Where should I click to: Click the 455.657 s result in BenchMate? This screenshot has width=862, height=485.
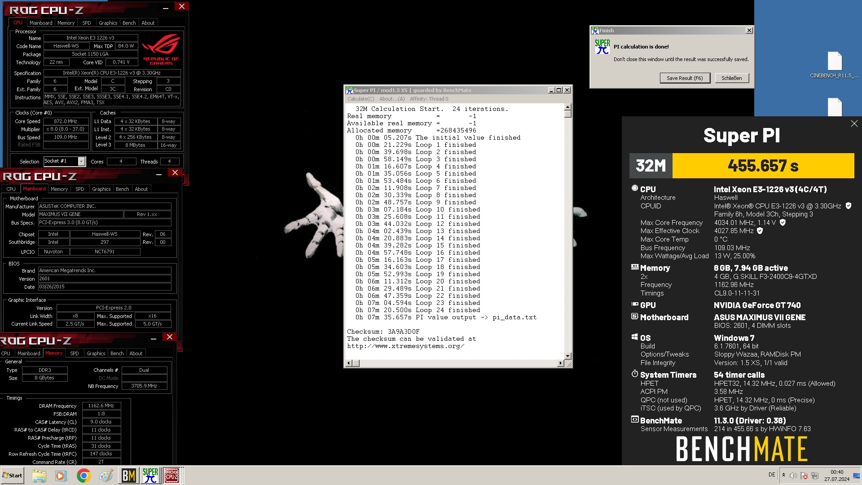[x=763, y=166]
